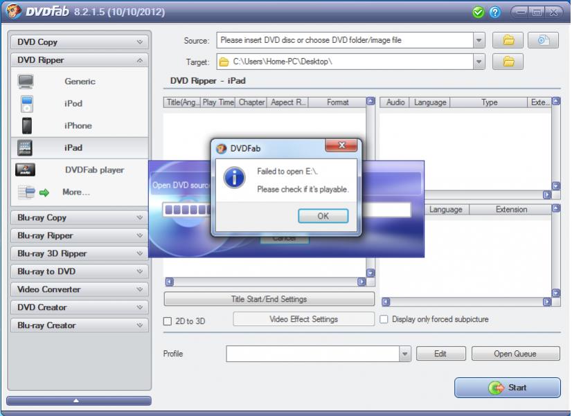Select the DVDFab player icon
The height and width of the screenshot is (416, 572).
(x=25, y=170)
